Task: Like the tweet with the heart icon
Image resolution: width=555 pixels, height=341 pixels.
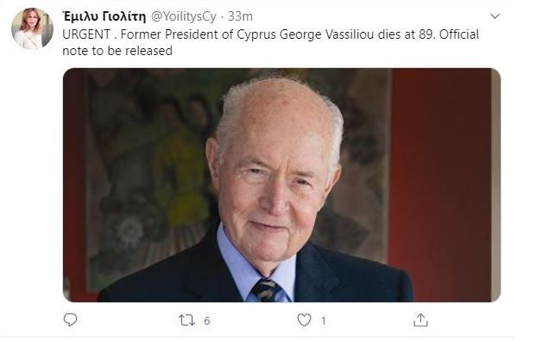Action: tap(304, 320)
